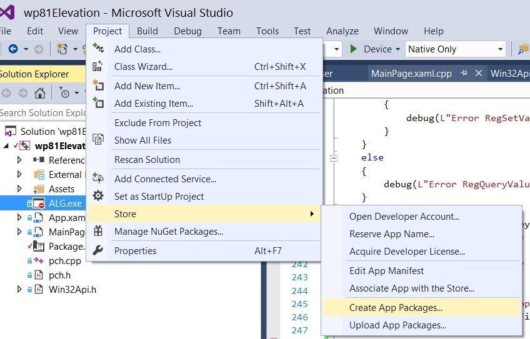Click the Manage NuGet Packages gift icon
This screenshot has height=339, width=530.
(98, 230)
